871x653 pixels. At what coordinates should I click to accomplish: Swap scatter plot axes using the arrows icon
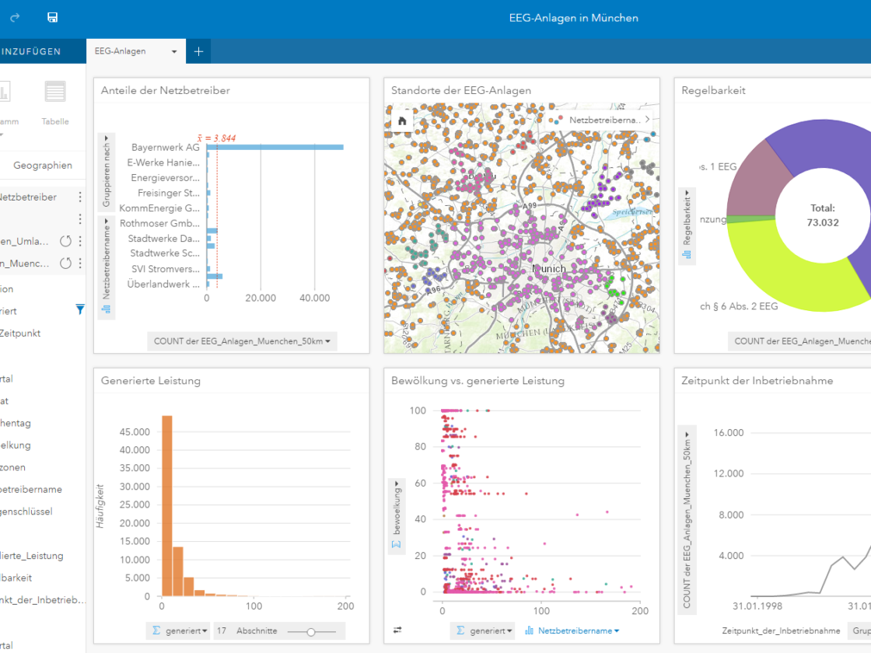397,630
